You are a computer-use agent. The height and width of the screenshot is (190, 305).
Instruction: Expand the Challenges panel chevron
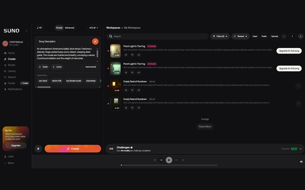[300, 149]
